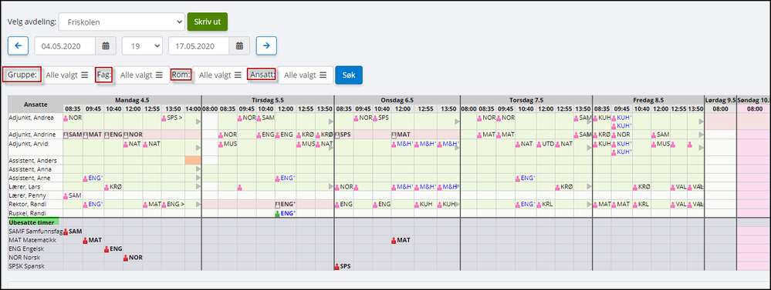Click gray arrow ending Monday for Adjunkt, Andrea
The image size is (771, 290).
[198, 121]
